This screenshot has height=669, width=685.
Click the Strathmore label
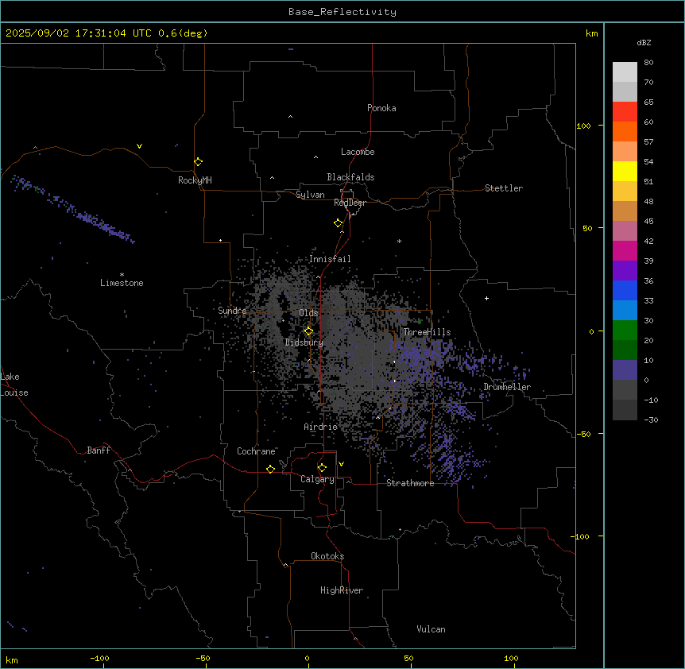(410, 483)
